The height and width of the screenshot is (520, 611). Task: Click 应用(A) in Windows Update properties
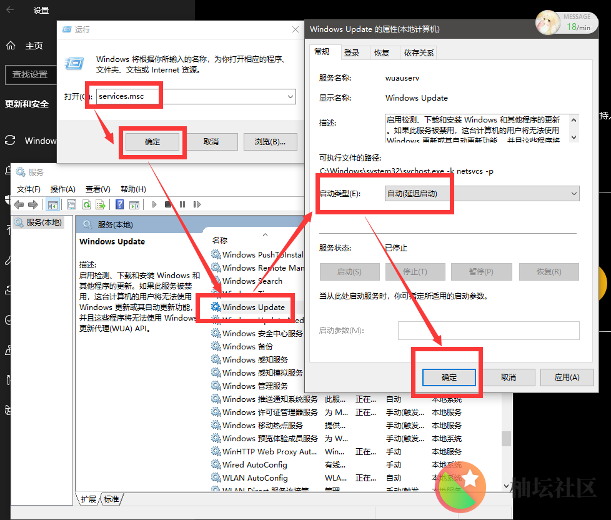click(x=567, y=377)
